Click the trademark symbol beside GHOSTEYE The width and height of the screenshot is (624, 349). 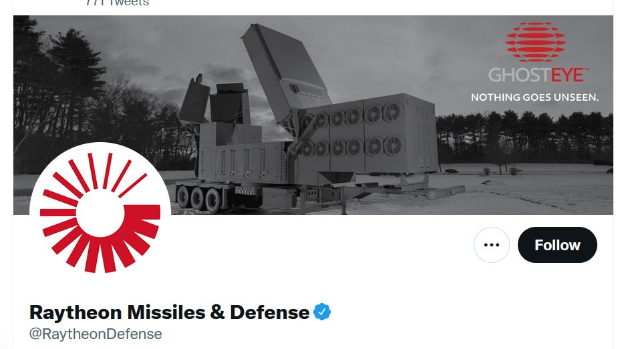(x=587, y=69)
